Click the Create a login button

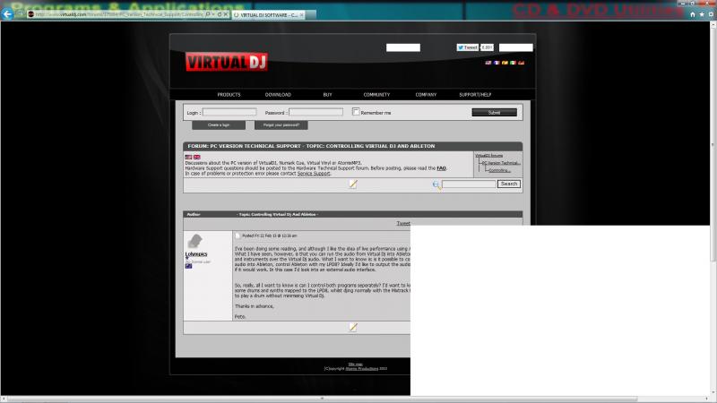click(219, 125)
